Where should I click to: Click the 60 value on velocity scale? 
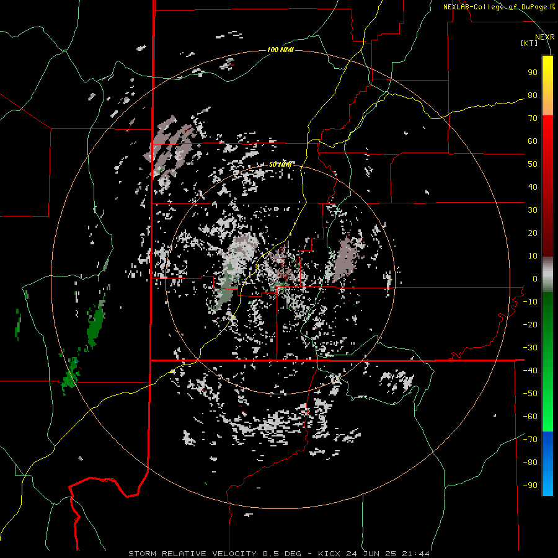point(533,141)
